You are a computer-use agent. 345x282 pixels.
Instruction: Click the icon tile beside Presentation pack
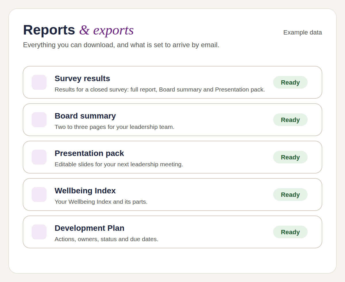[x=39, y=157]
